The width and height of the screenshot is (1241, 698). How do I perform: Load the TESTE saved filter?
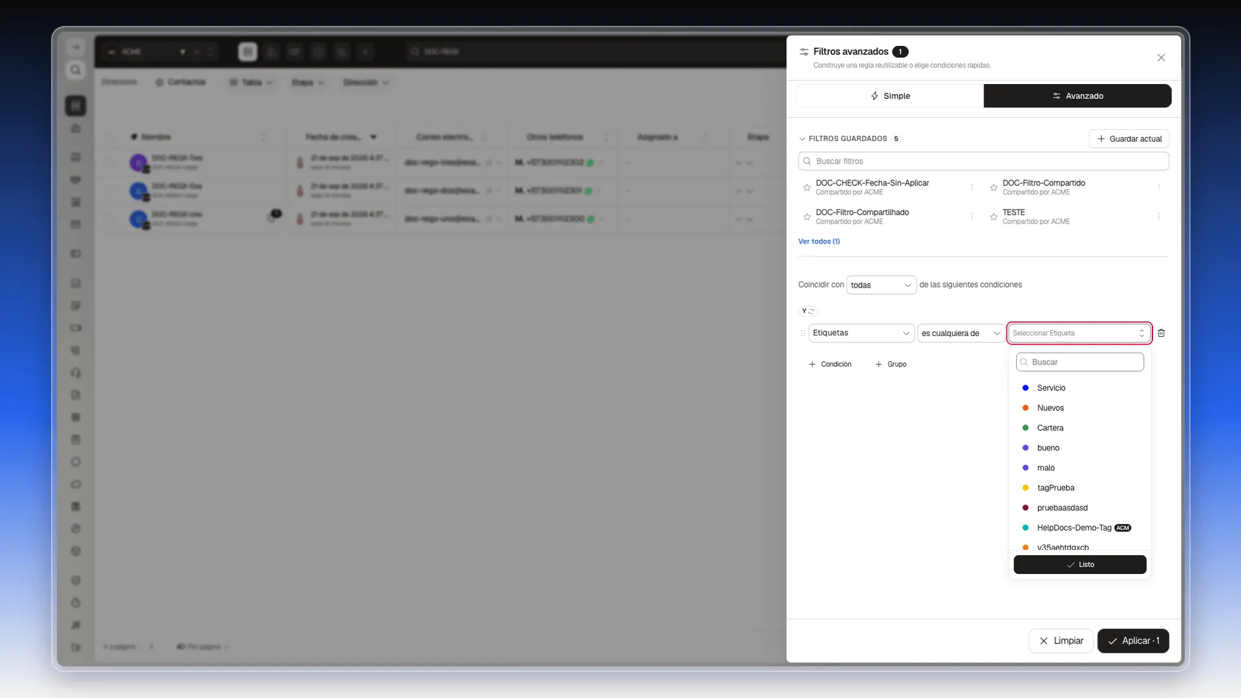[1035, 217]
